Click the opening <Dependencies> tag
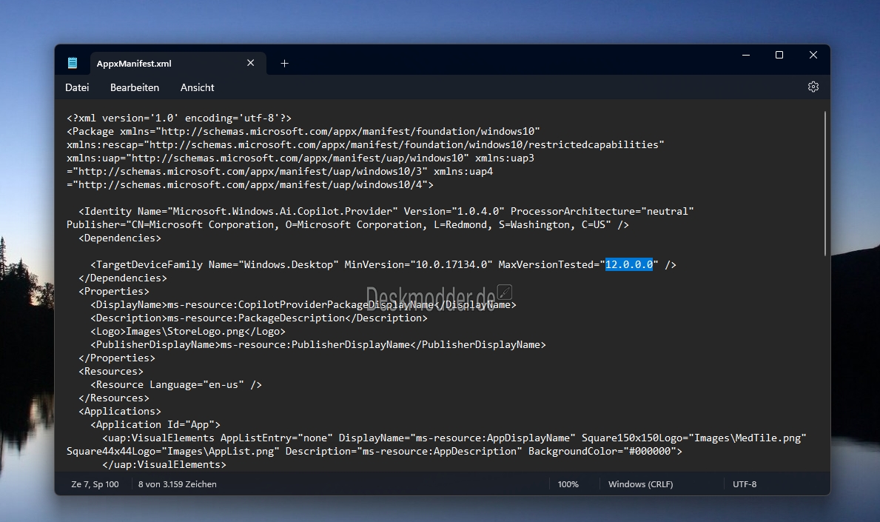Image resolution: width=880 pixels, height=522 pixels. 120,238
